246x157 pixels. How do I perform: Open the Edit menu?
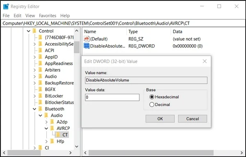17,16
